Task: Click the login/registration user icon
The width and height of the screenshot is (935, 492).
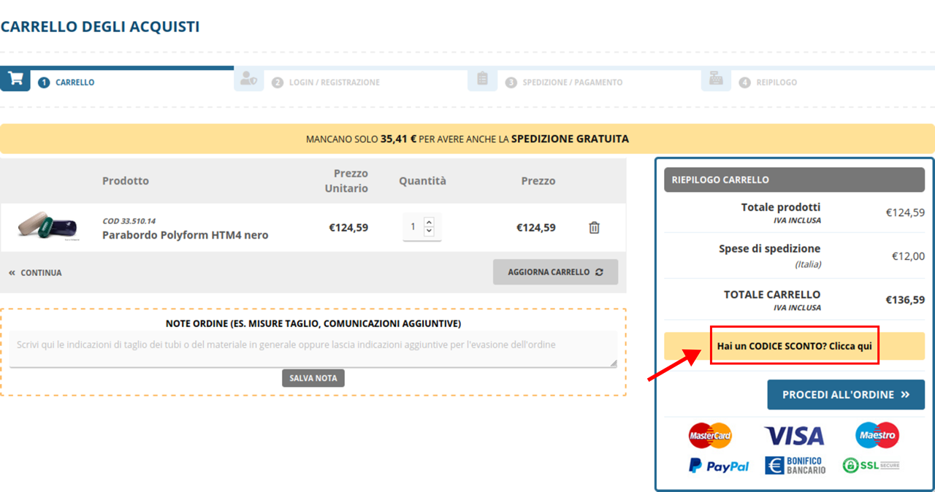Action: (248, 79)
